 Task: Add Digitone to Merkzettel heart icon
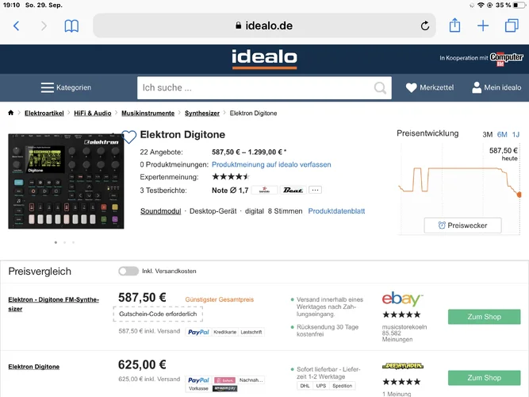tap(129, 137)
